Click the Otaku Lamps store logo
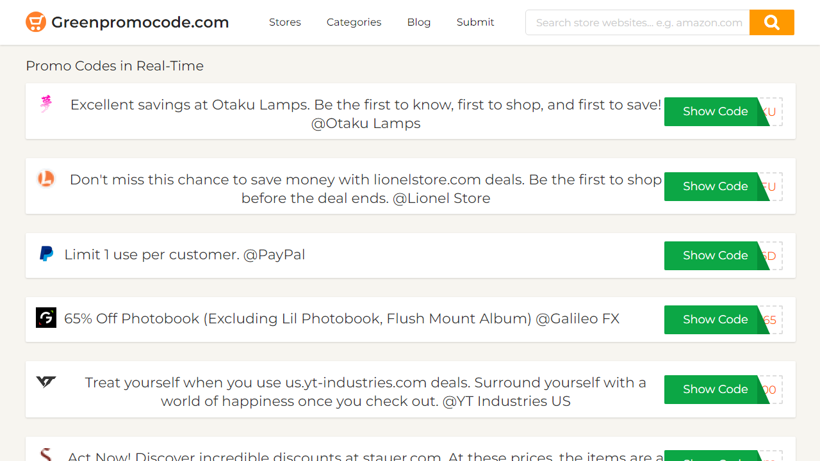Screen dimensions: 820x461 click(x=46, y=104)
